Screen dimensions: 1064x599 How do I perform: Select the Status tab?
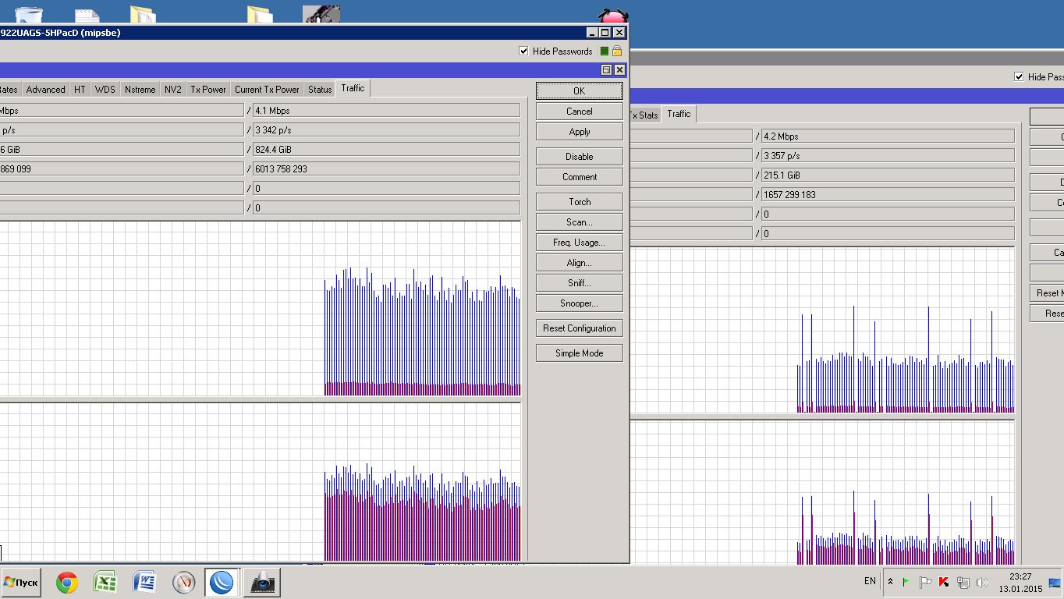(320, 90)
